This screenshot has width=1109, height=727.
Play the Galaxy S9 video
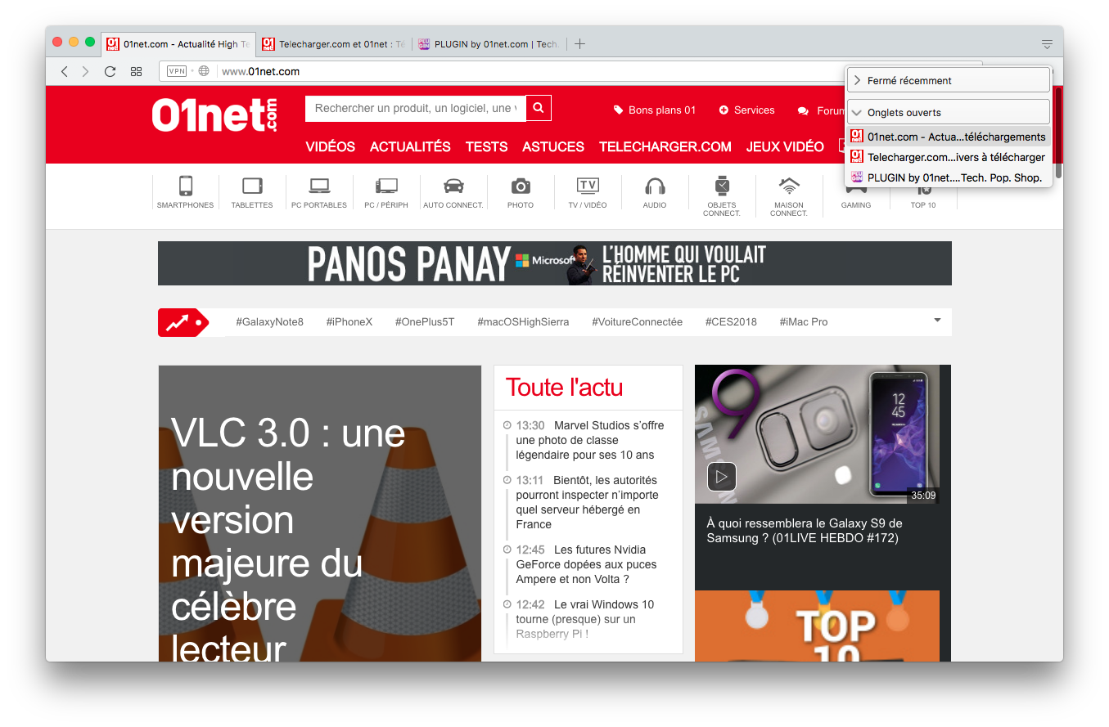[722, 476]
